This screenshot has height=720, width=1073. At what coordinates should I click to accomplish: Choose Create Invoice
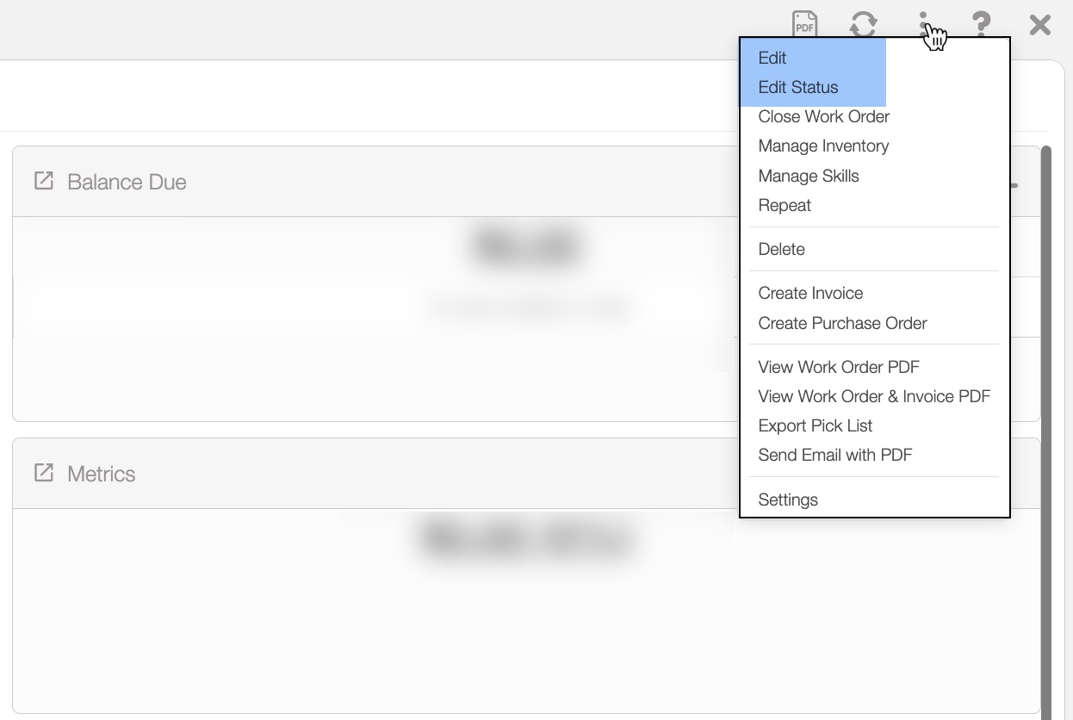810,293
